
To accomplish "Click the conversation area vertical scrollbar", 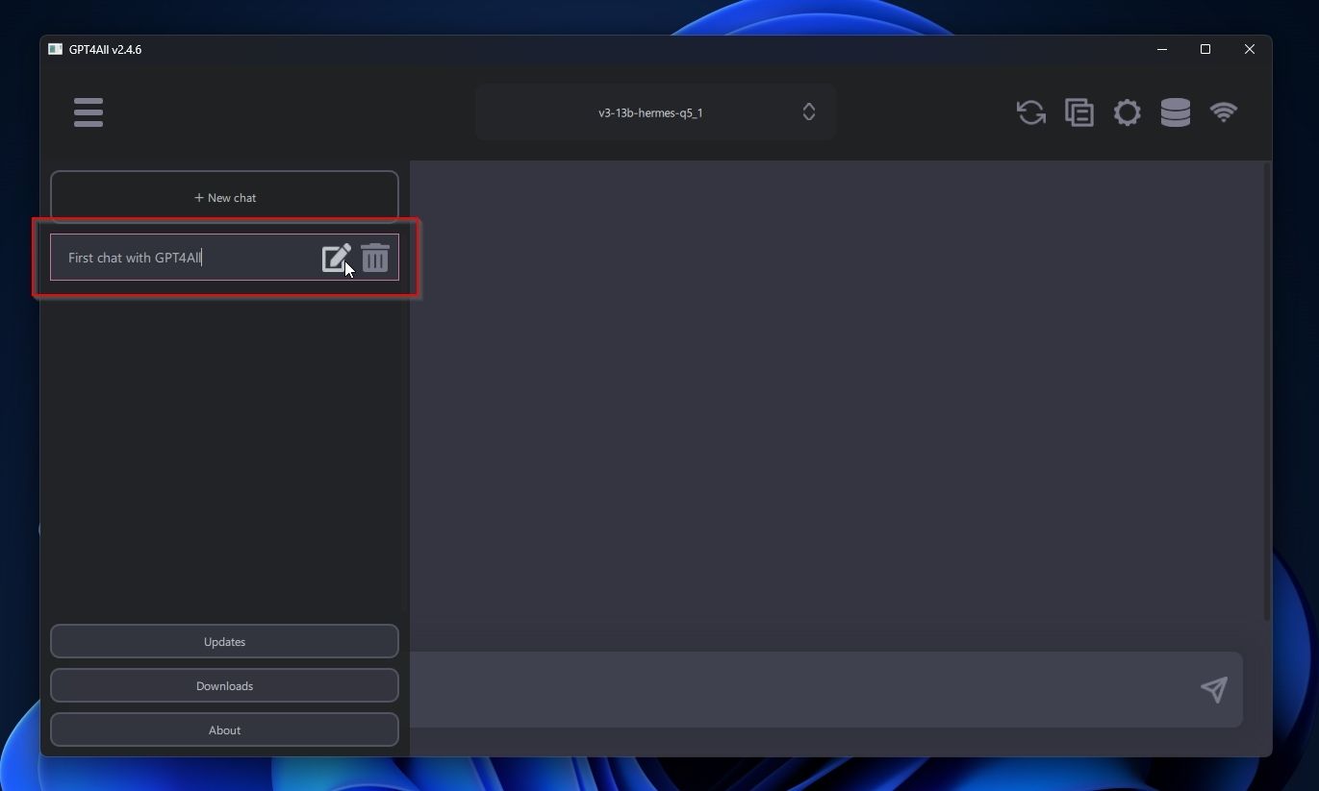I will pos(1267,392).
